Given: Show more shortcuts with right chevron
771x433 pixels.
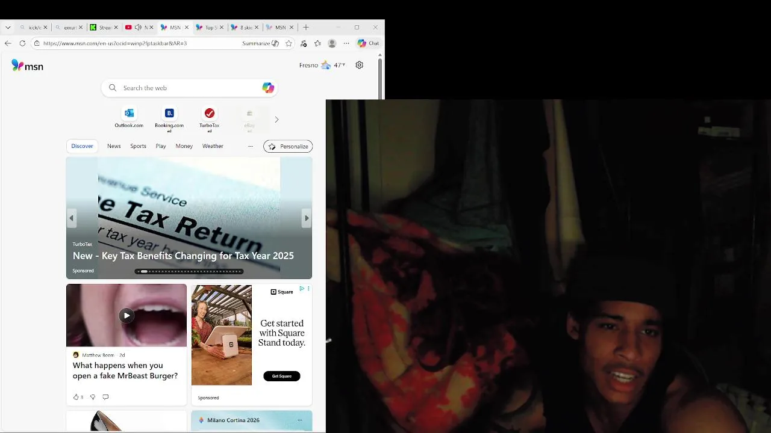Looking at the screenshot, I should coord(276,120).
